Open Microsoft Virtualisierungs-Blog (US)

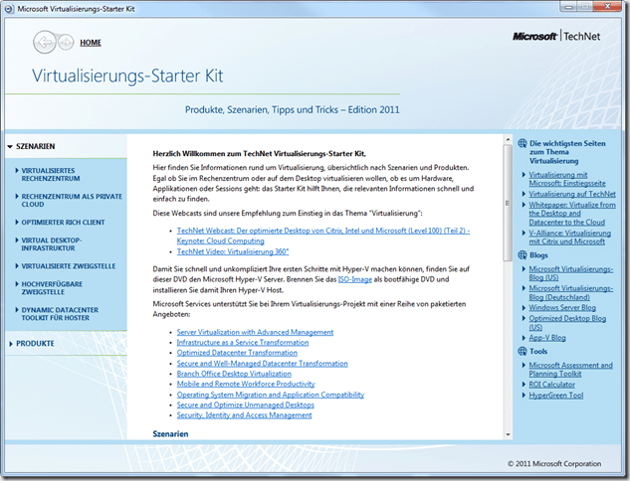click(571, 273)
